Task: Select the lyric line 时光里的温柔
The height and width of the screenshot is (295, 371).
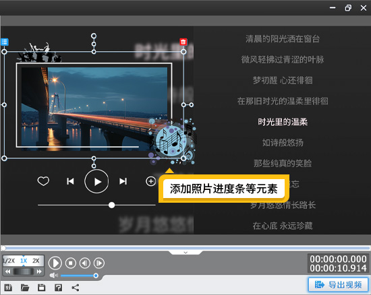Action: click(x=283, y=122)
